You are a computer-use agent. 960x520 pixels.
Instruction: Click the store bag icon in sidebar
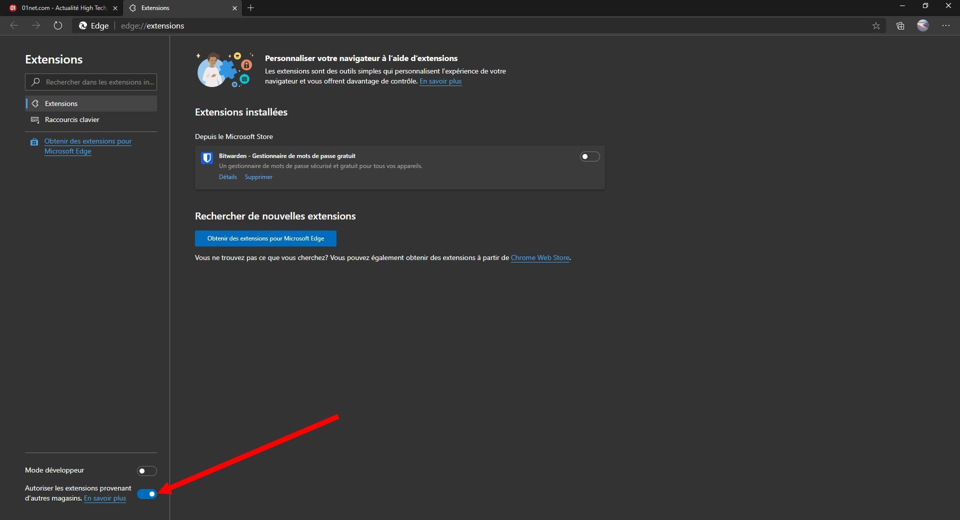click(34, 142)
